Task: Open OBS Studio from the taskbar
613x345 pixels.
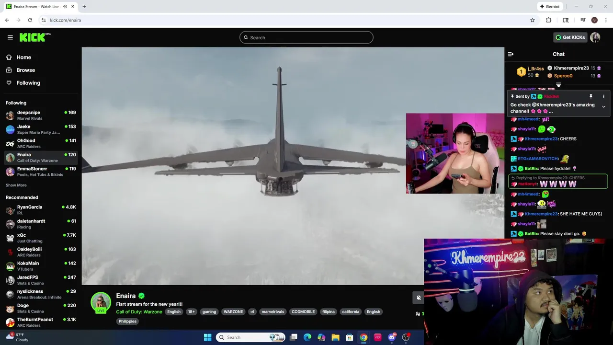Action: tap(406, 337)
